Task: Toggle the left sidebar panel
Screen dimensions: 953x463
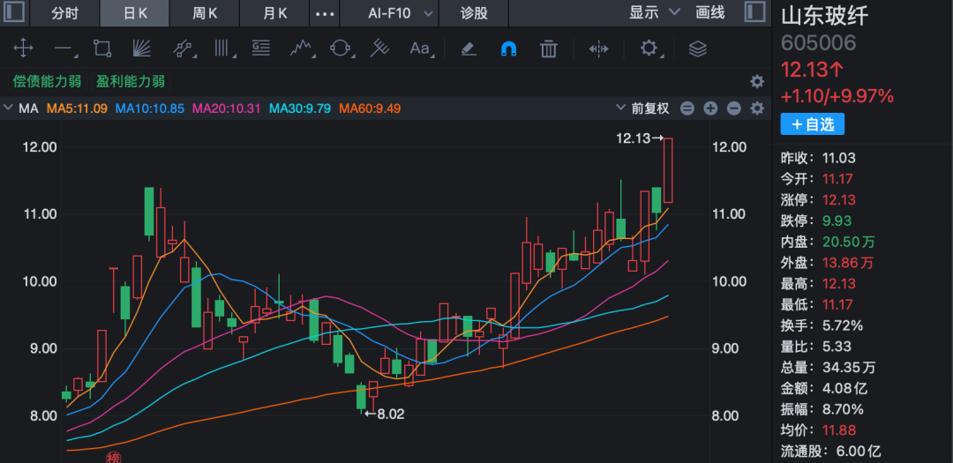Action: pyautogui.click(x=14, y=12)
